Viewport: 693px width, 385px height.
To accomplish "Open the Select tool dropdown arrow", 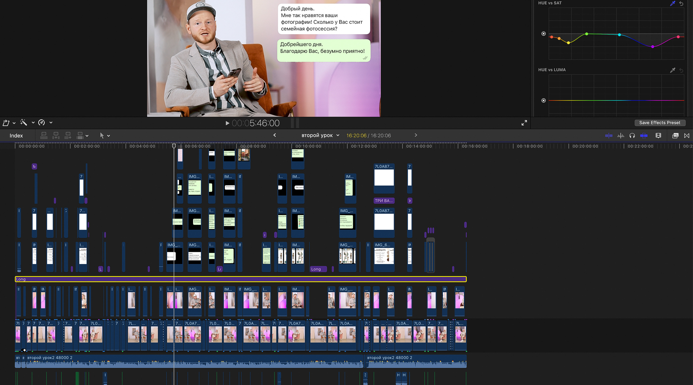I will pyautogui.click(x=109, y=136).
